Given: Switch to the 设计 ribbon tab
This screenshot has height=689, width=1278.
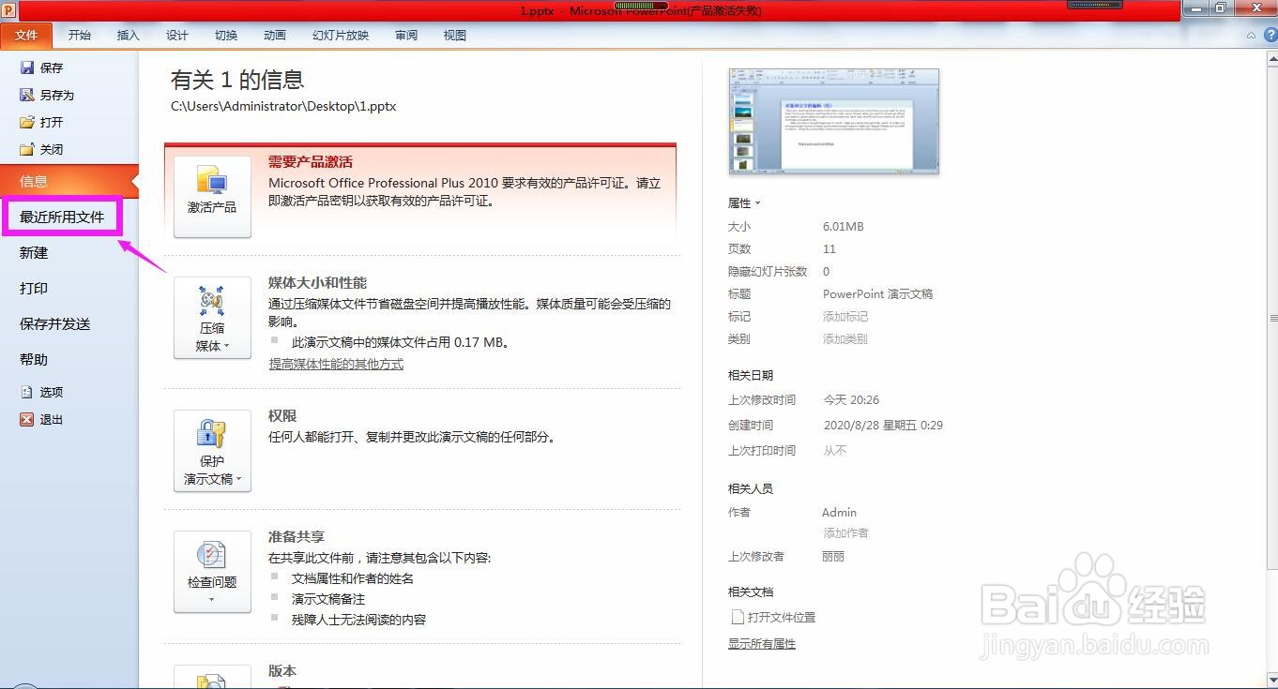Looking at the screenshot, I should [176, 36].
